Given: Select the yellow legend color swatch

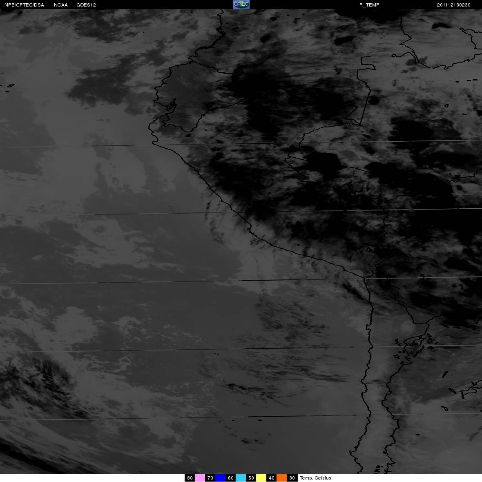Looking at the screenshot, I should [x=261, y=478].
